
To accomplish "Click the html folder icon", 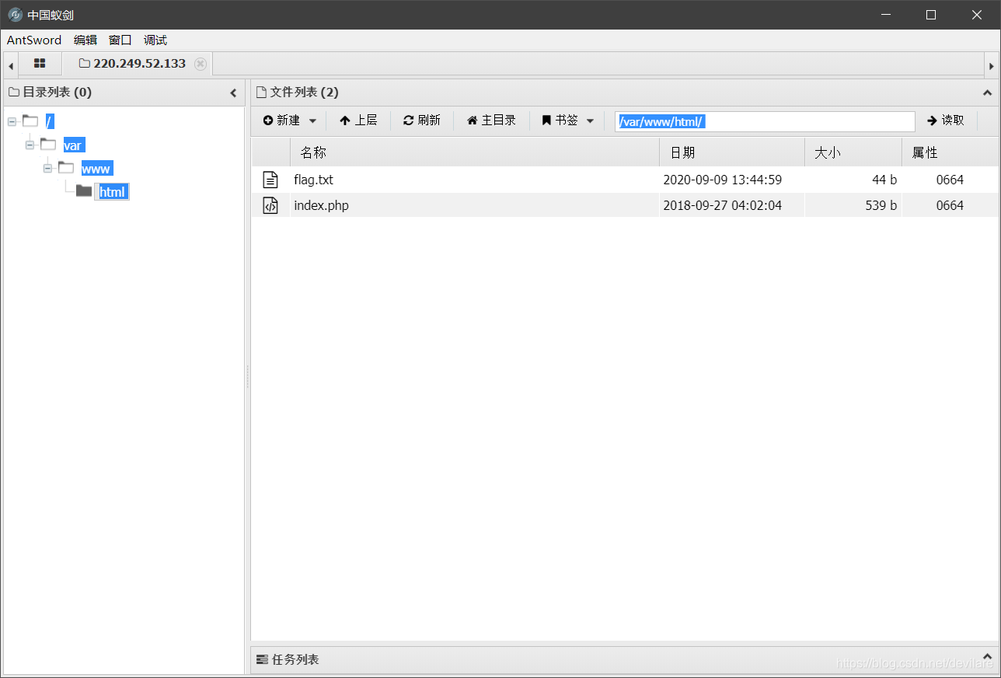I will (x=84, y=191).
